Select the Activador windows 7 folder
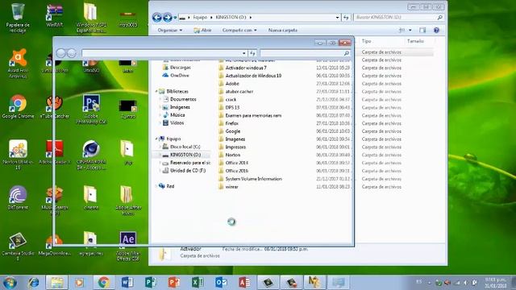This screenshot has width=516, height=290. (x=243, y=68)
